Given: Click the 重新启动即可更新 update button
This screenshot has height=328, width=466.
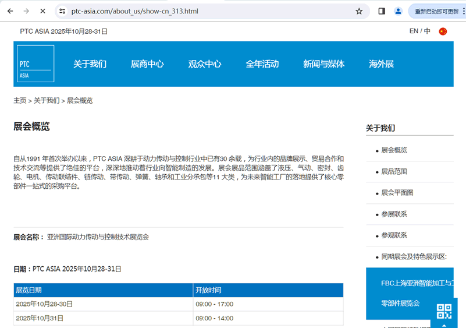Looking at the screenshot, I should click(x=436, y=12).
